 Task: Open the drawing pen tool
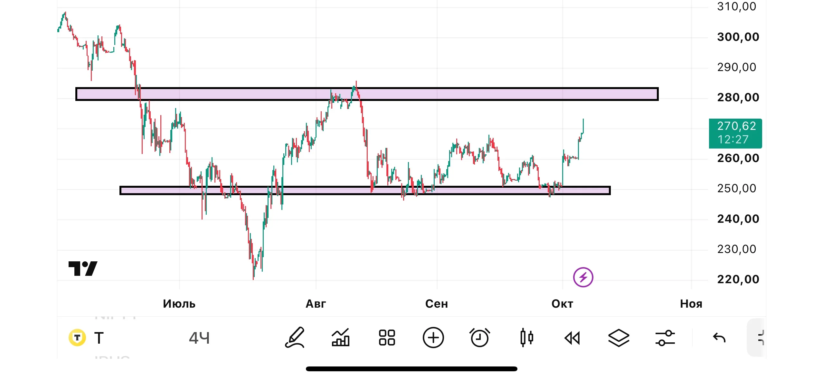point(295,338)
